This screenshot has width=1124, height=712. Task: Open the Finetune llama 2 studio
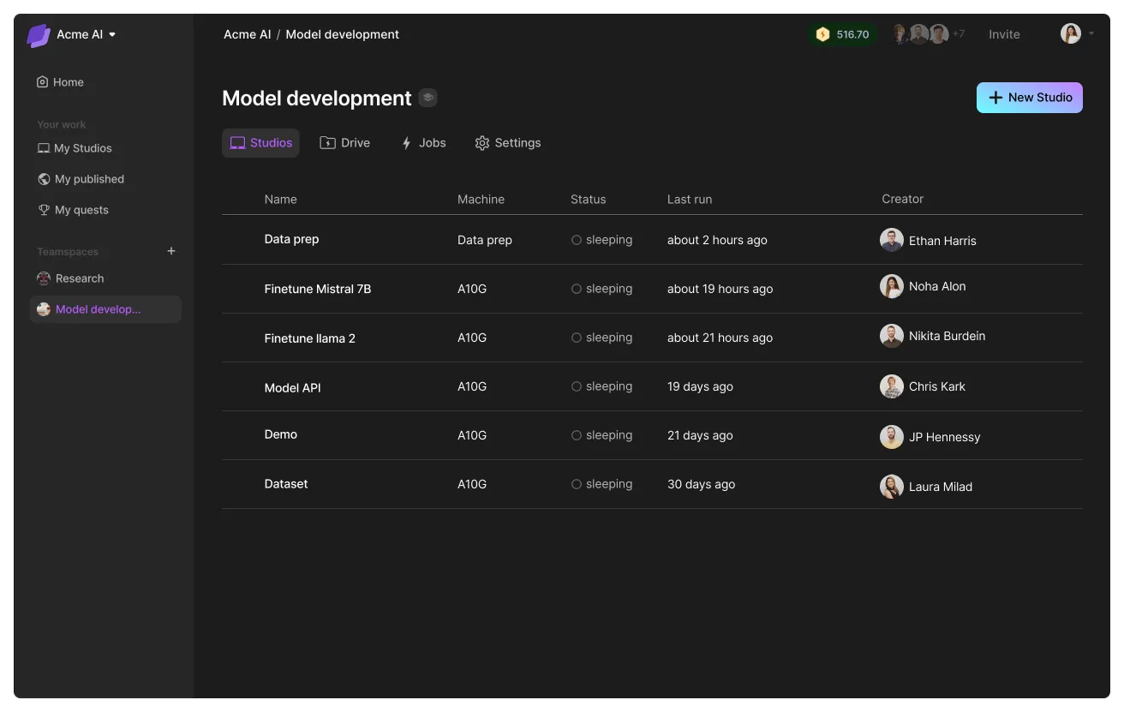[309, 338]
